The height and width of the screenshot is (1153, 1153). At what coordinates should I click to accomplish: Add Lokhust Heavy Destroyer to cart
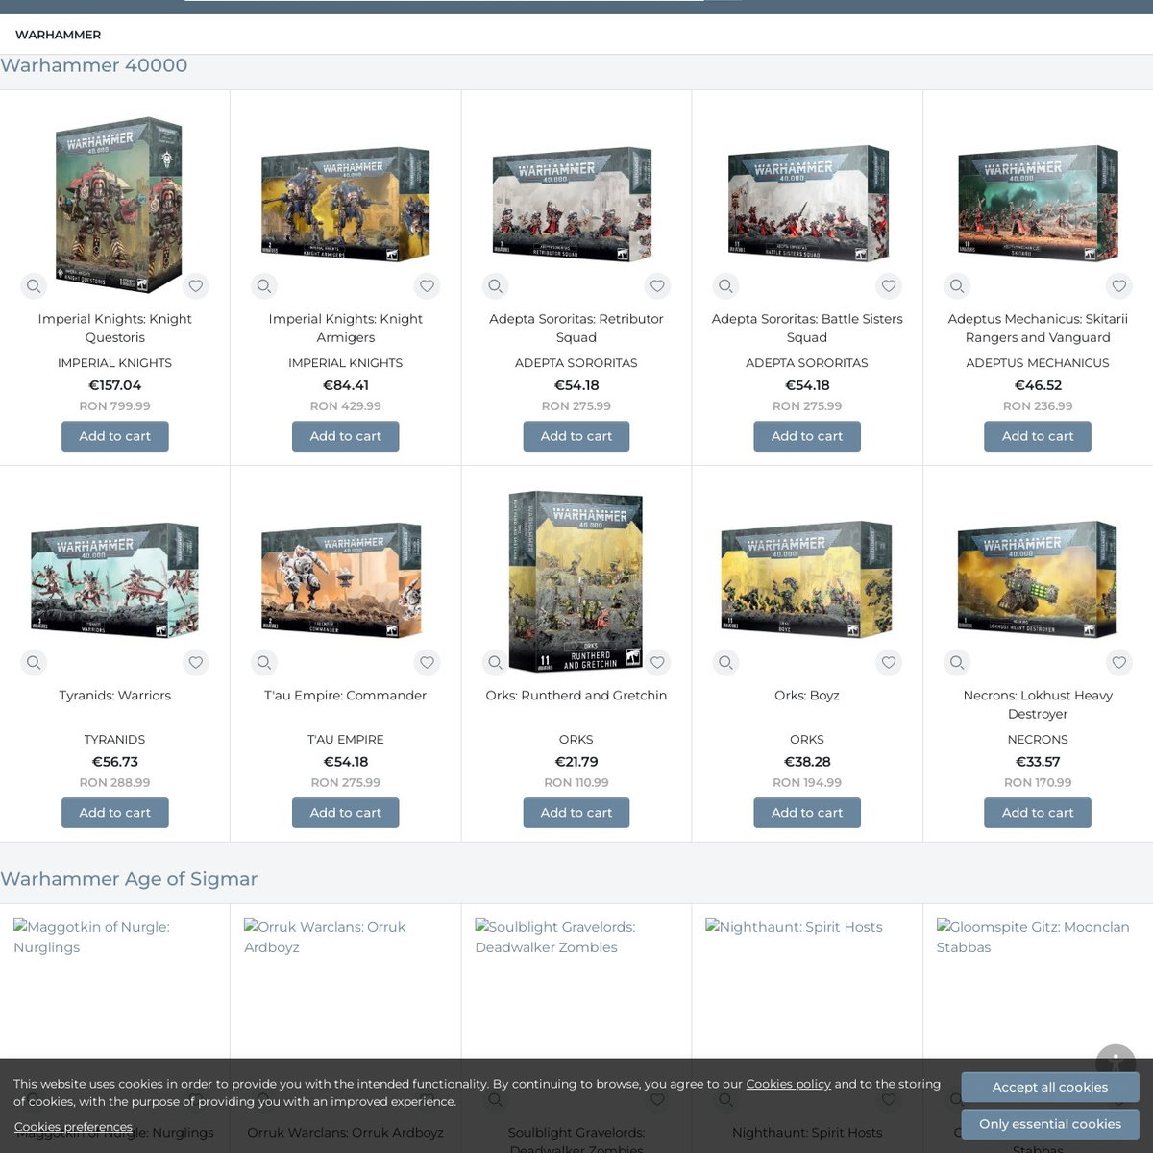coord(1038,813)
